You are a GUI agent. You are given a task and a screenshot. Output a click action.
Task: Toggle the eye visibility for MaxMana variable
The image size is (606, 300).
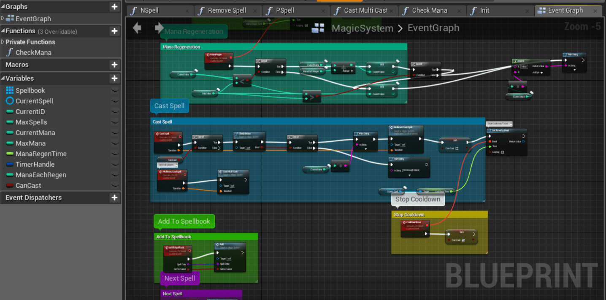point(115,143)
